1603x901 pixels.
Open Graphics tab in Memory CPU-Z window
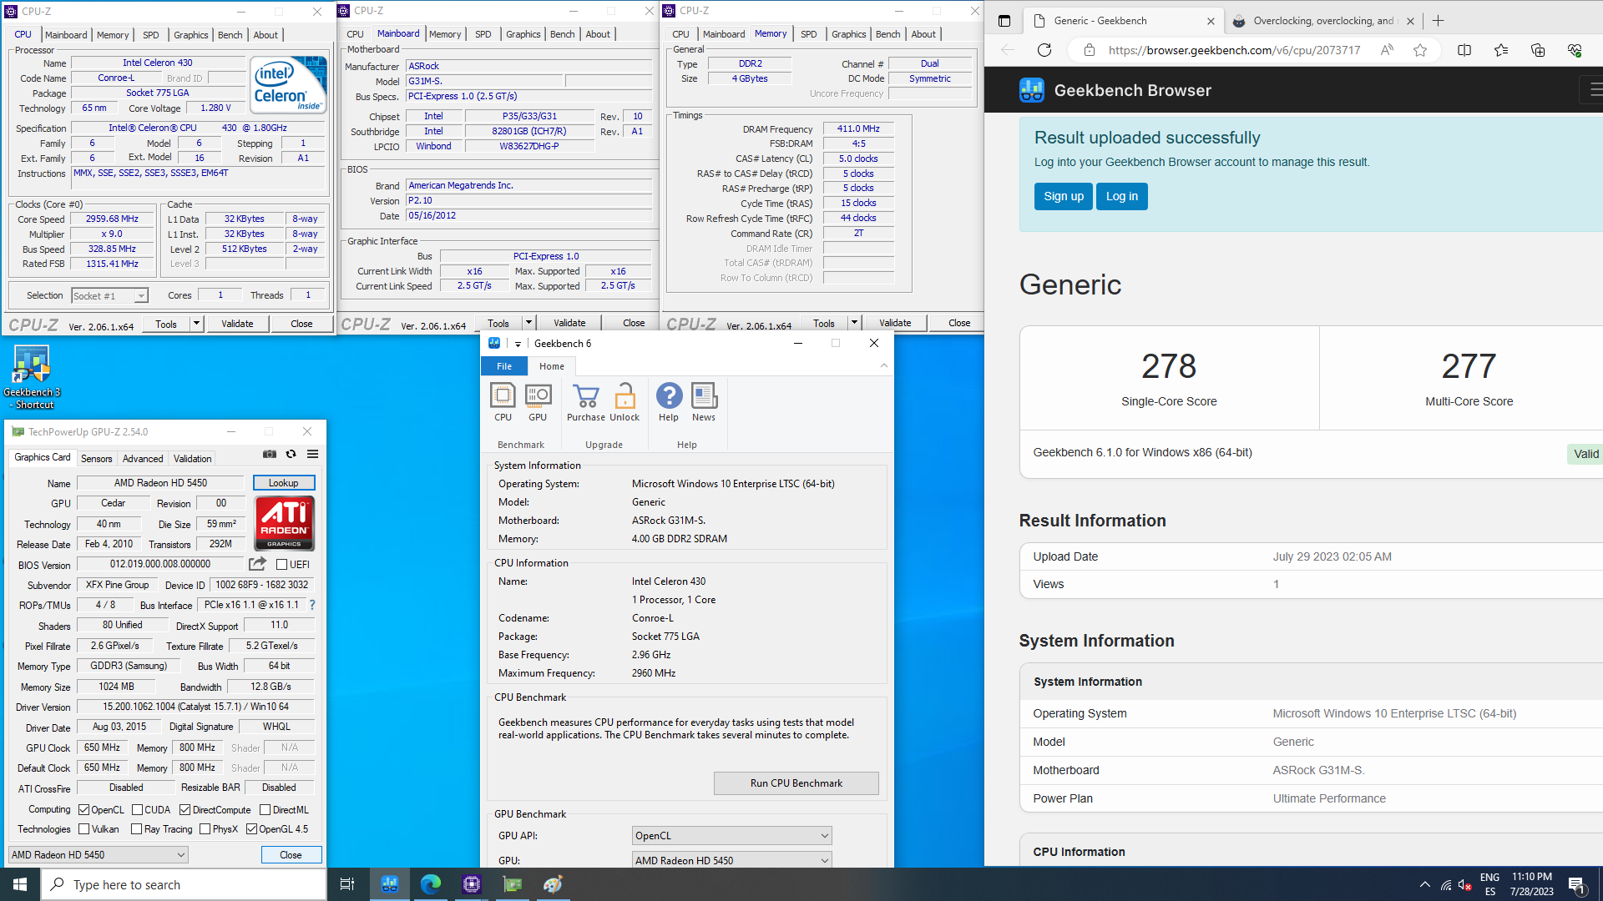pos(848,34)
